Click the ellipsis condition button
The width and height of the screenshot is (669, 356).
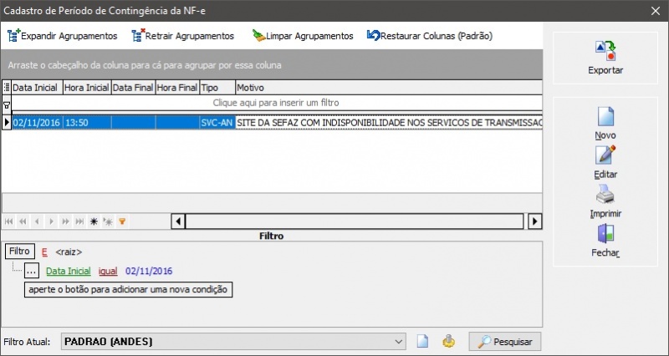(x=32, y=271)
